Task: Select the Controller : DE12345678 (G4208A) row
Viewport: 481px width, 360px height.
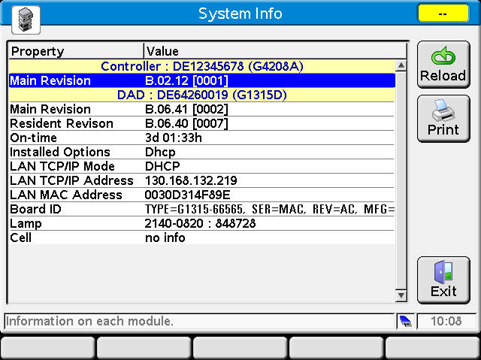Action: (202, 66)
